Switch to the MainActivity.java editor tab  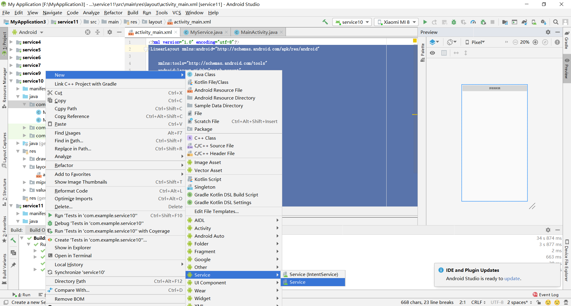coord(259,32)
